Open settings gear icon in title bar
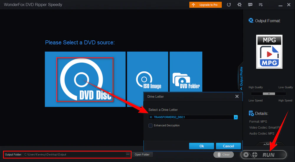295x162 pixels. (x=239, y=5)
